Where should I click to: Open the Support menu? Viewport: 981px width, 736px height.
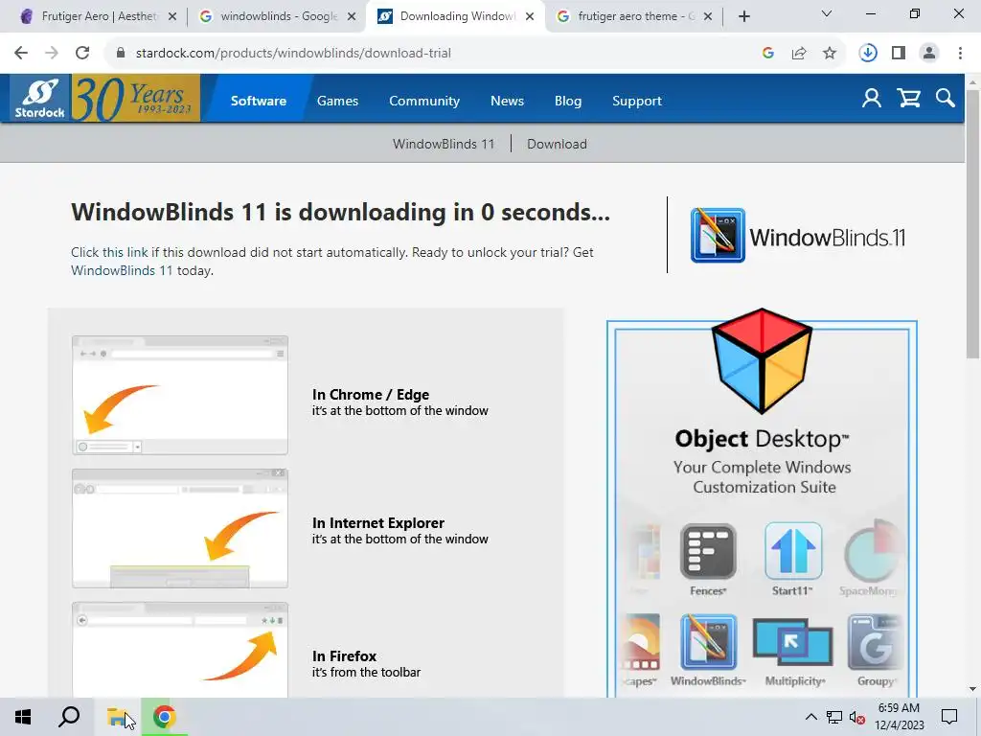tap(636, 101)
